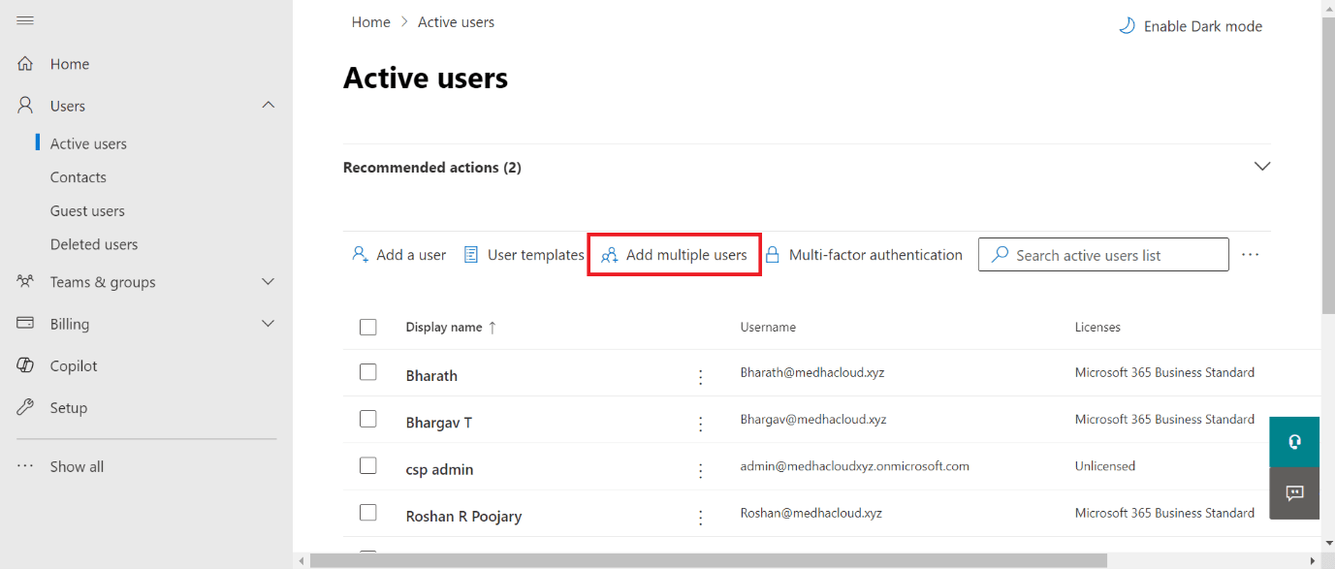Click the overflow ellipsis beside the search box

pos(1250,254)
